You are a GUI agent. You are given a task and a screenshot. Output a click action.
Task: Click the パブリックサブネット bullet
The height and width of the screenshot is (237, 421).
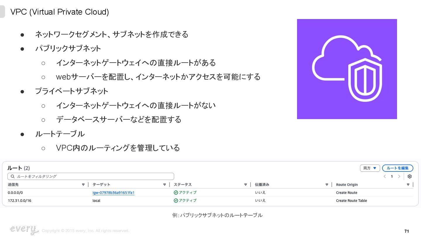click(x=68, y=48)
